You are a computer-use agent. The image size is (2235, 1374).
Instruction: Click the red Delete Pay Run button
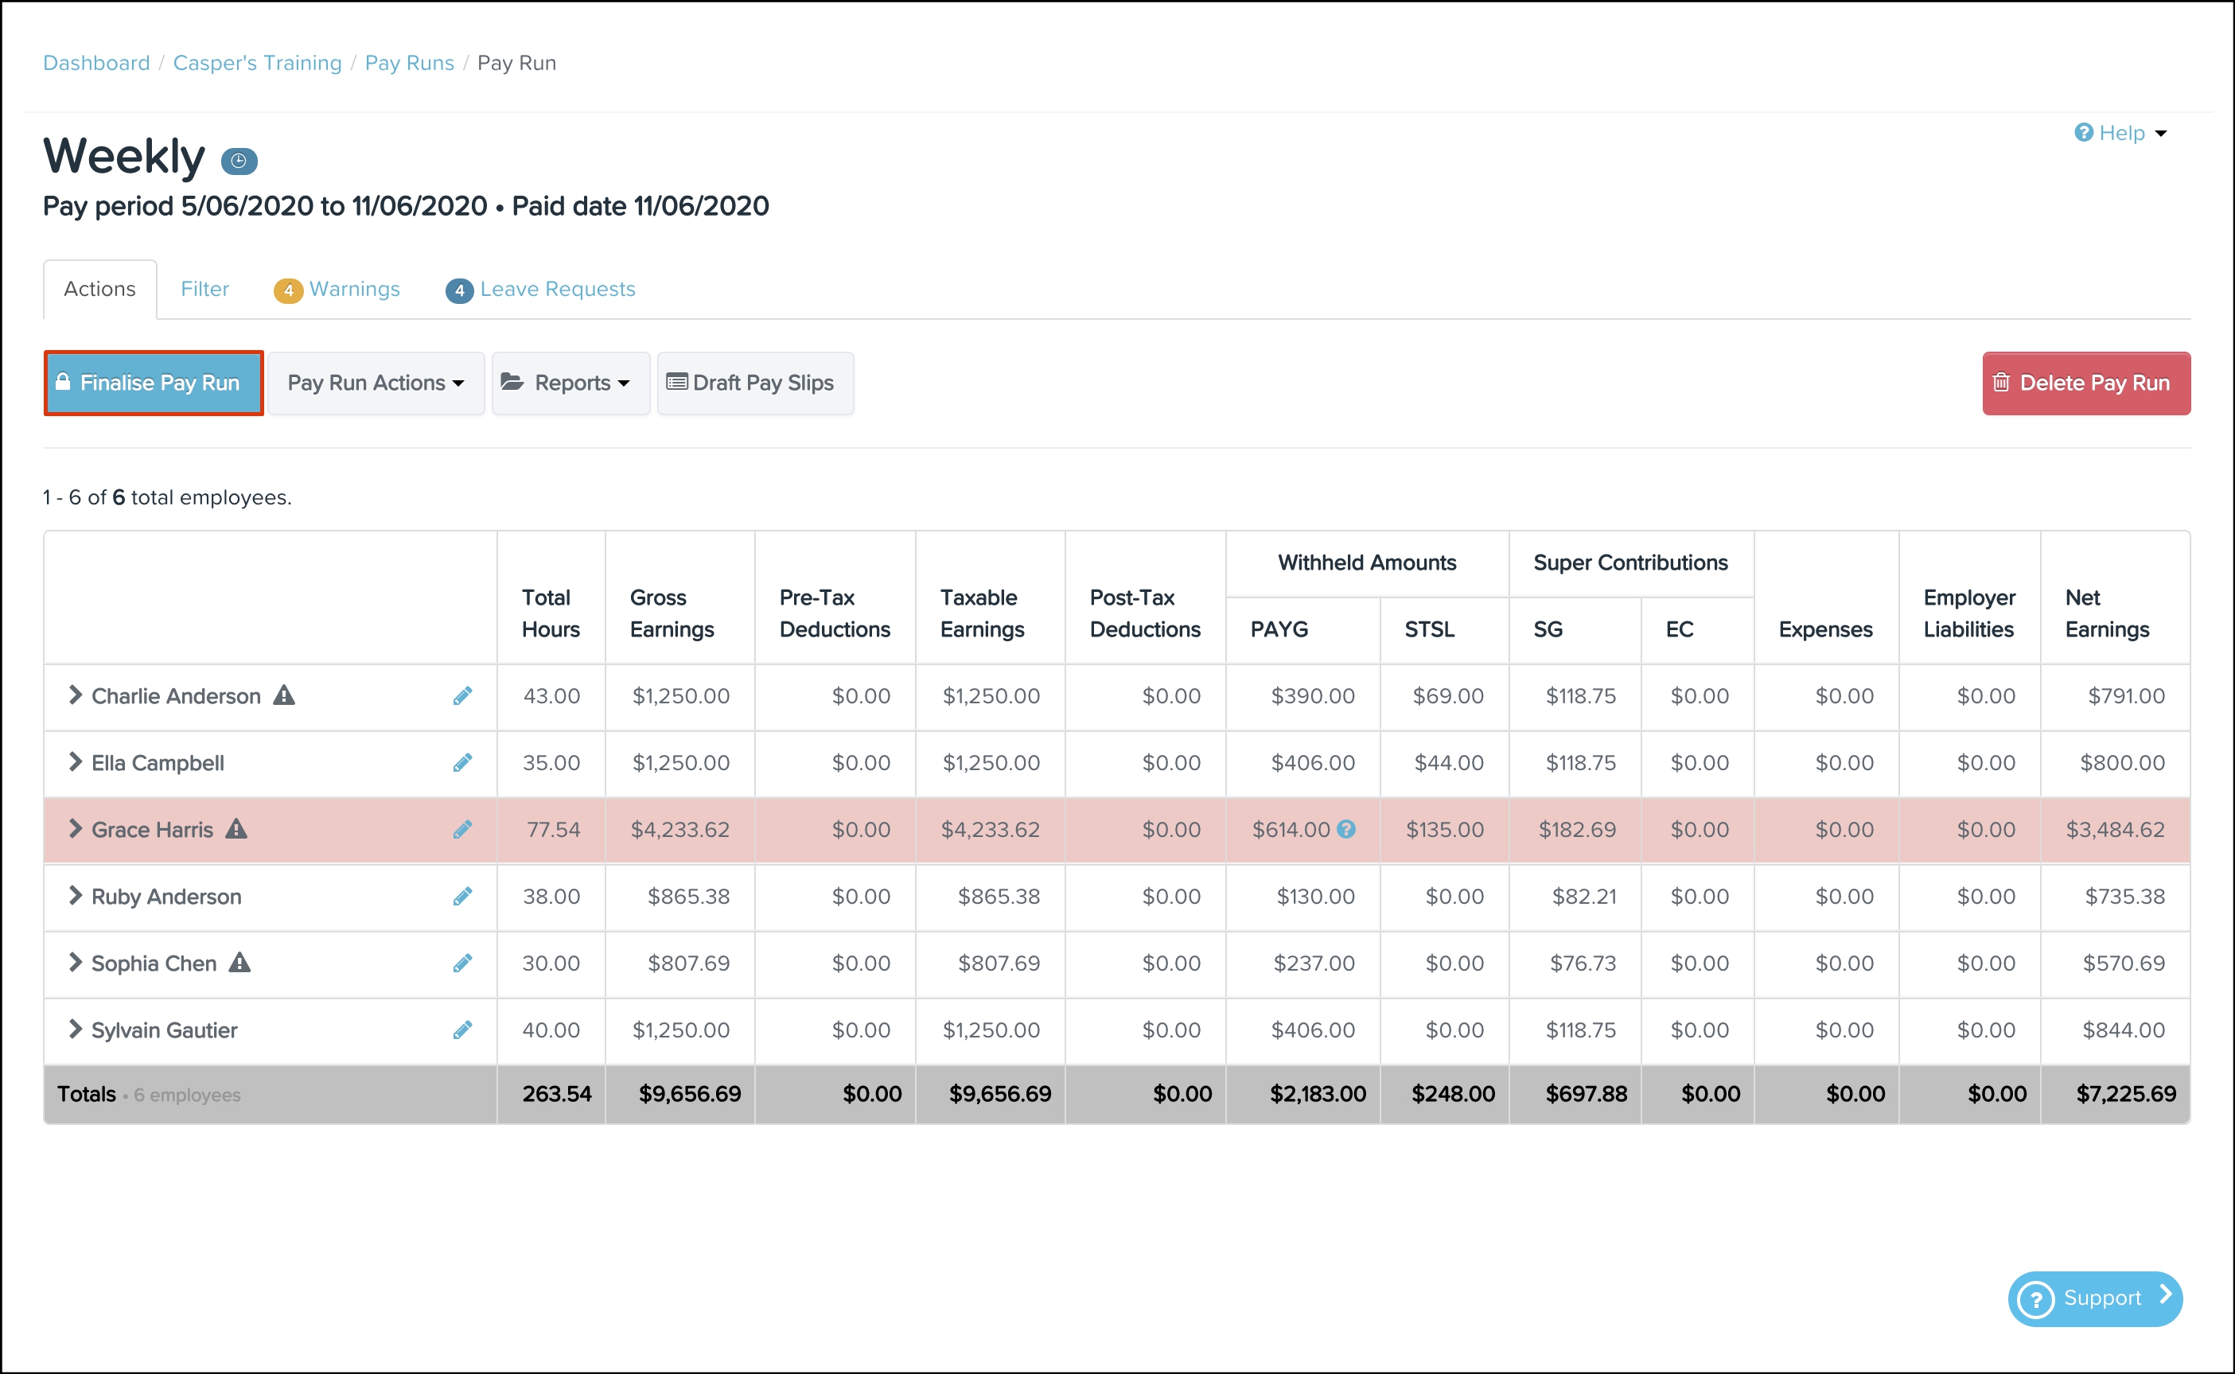(2086, 383)
